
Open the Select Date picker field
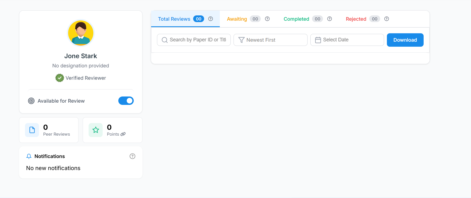tap(347, 40)
